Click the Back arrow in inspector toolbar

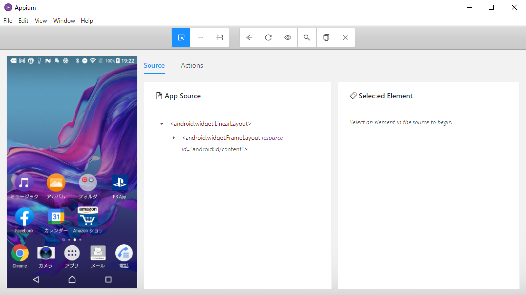point(249,37)
